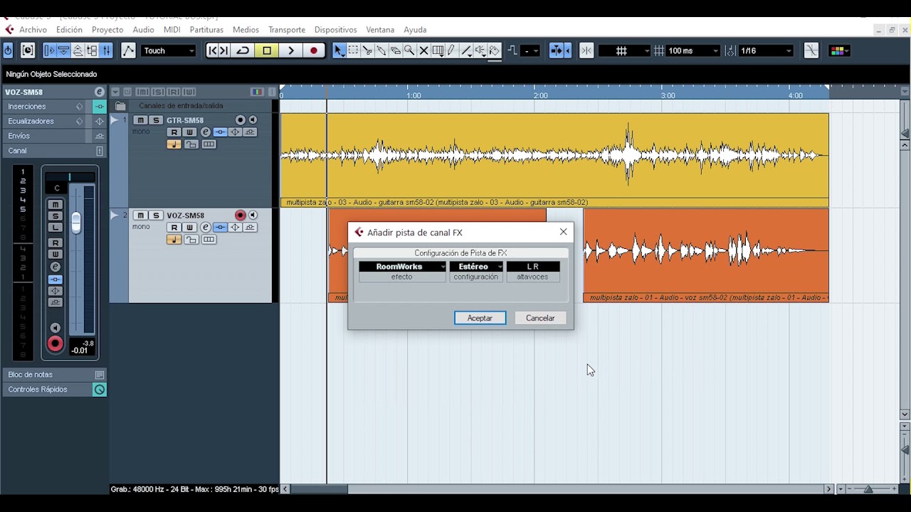Viewport: 911px width, 512px height.
Task: Toggle the Cycle loop button
Action: 243,50
